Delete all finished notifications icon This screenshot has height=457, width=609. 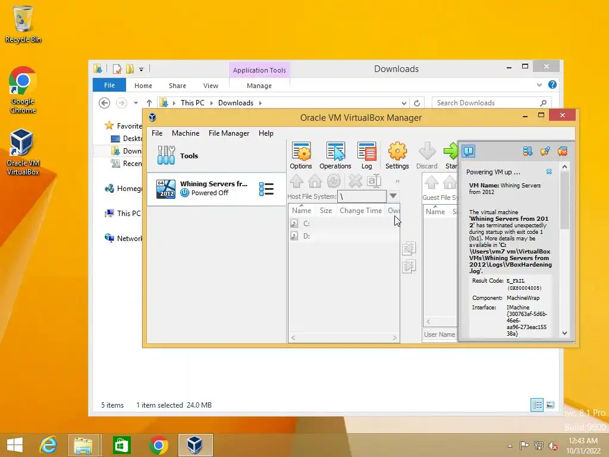[x=563, y=151]
